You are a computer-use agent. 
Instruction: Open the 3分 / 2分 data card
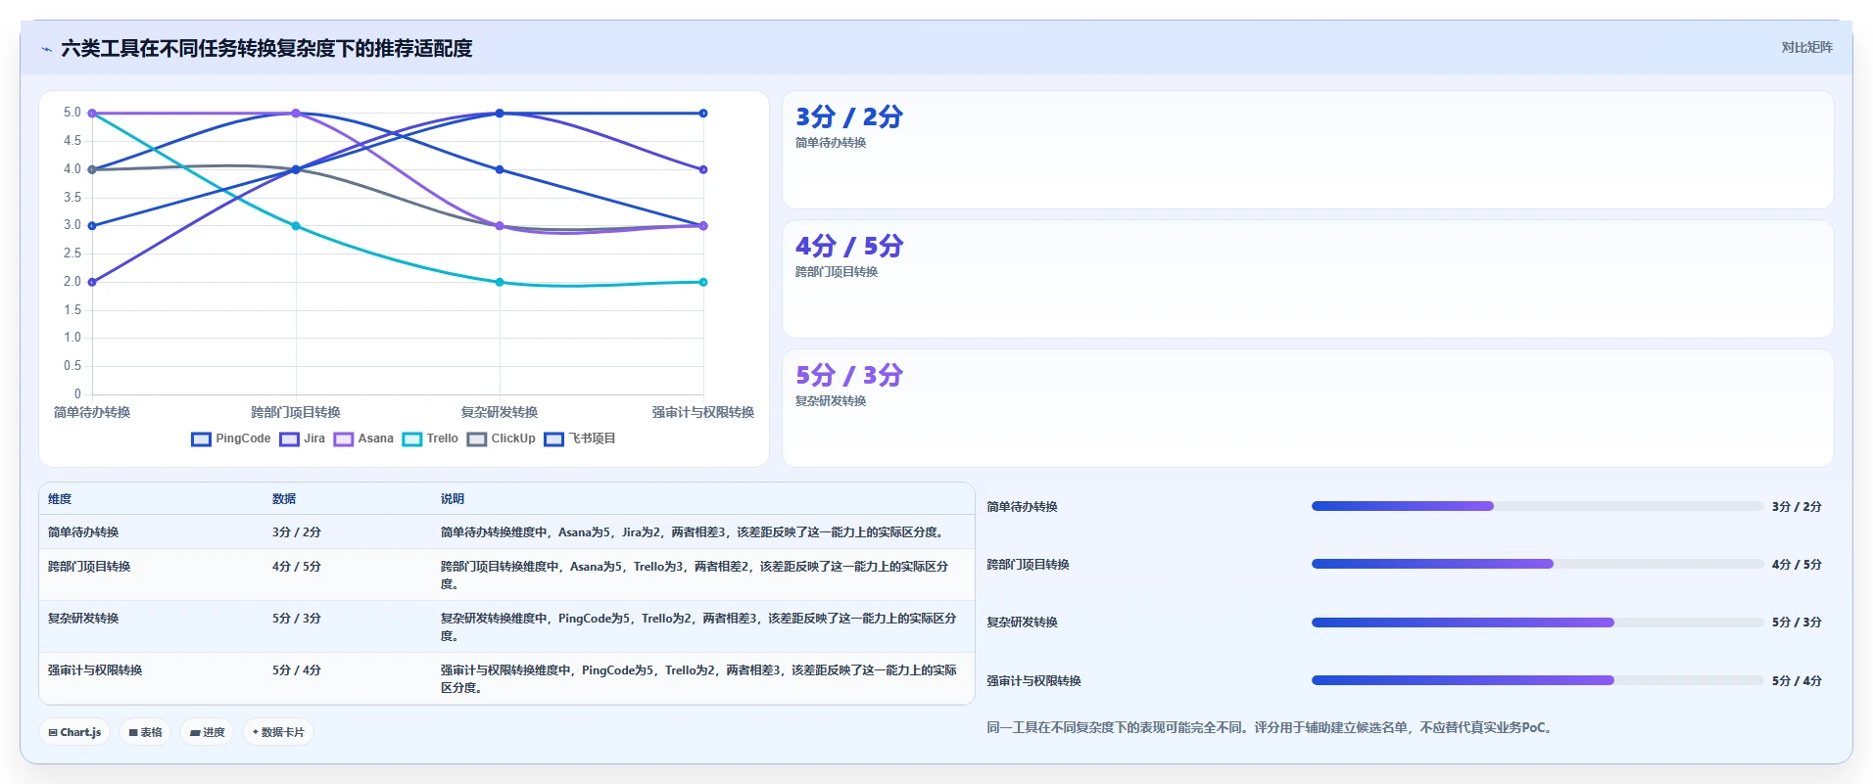1308,150
